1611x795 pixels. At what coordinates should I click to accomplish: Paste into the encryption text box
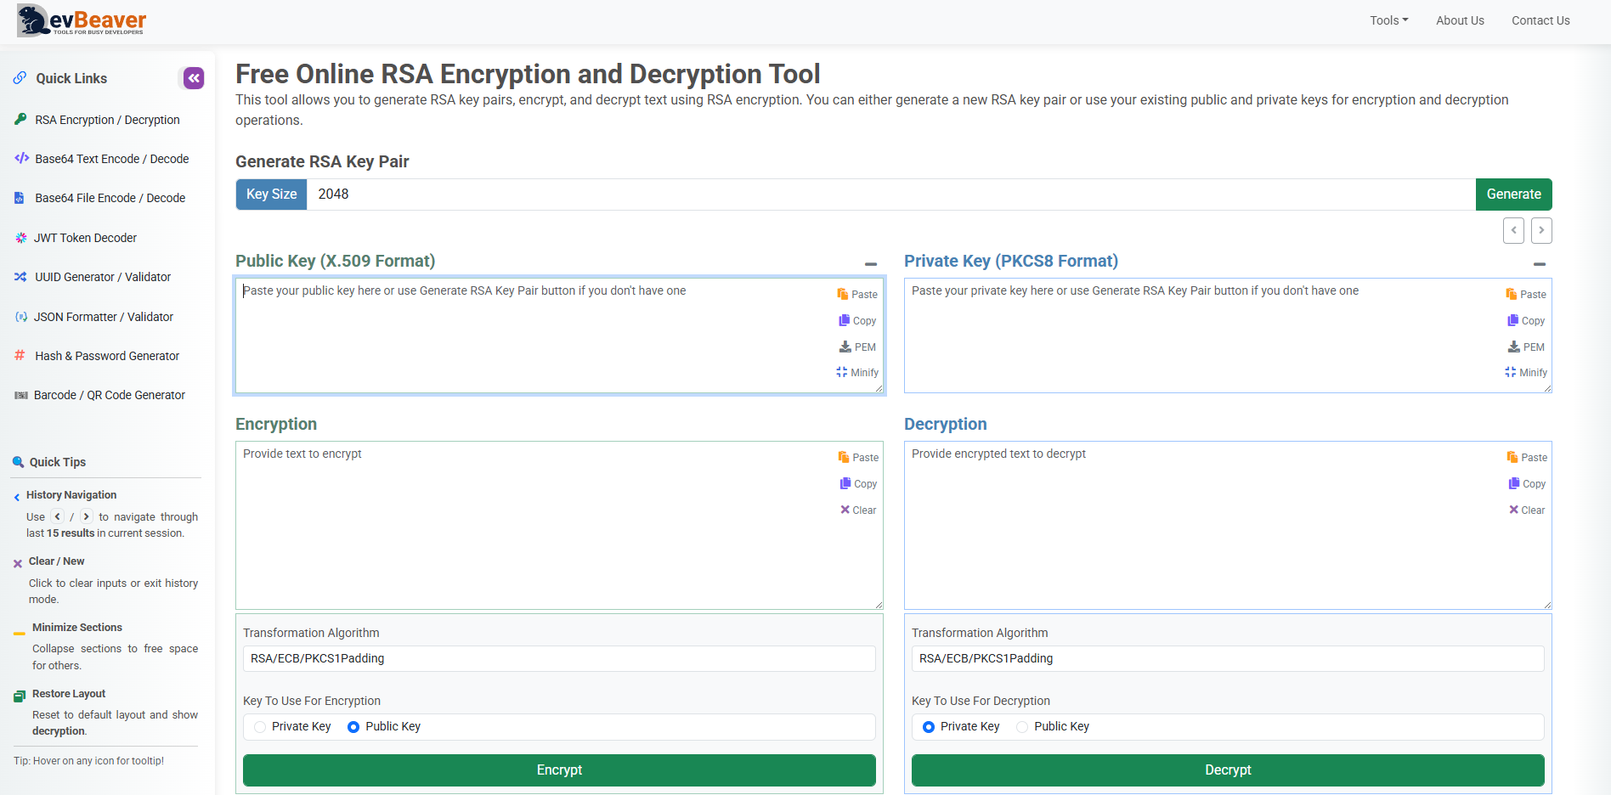point(858,457)
